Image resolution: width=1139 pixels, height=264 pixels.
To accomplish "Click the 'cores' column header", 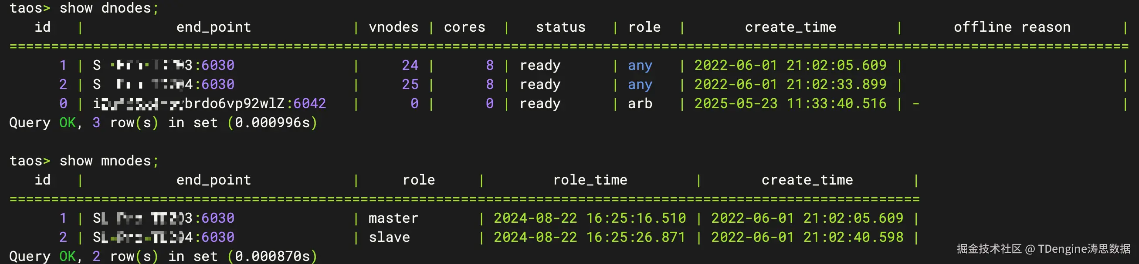I will tap(464, 27).
